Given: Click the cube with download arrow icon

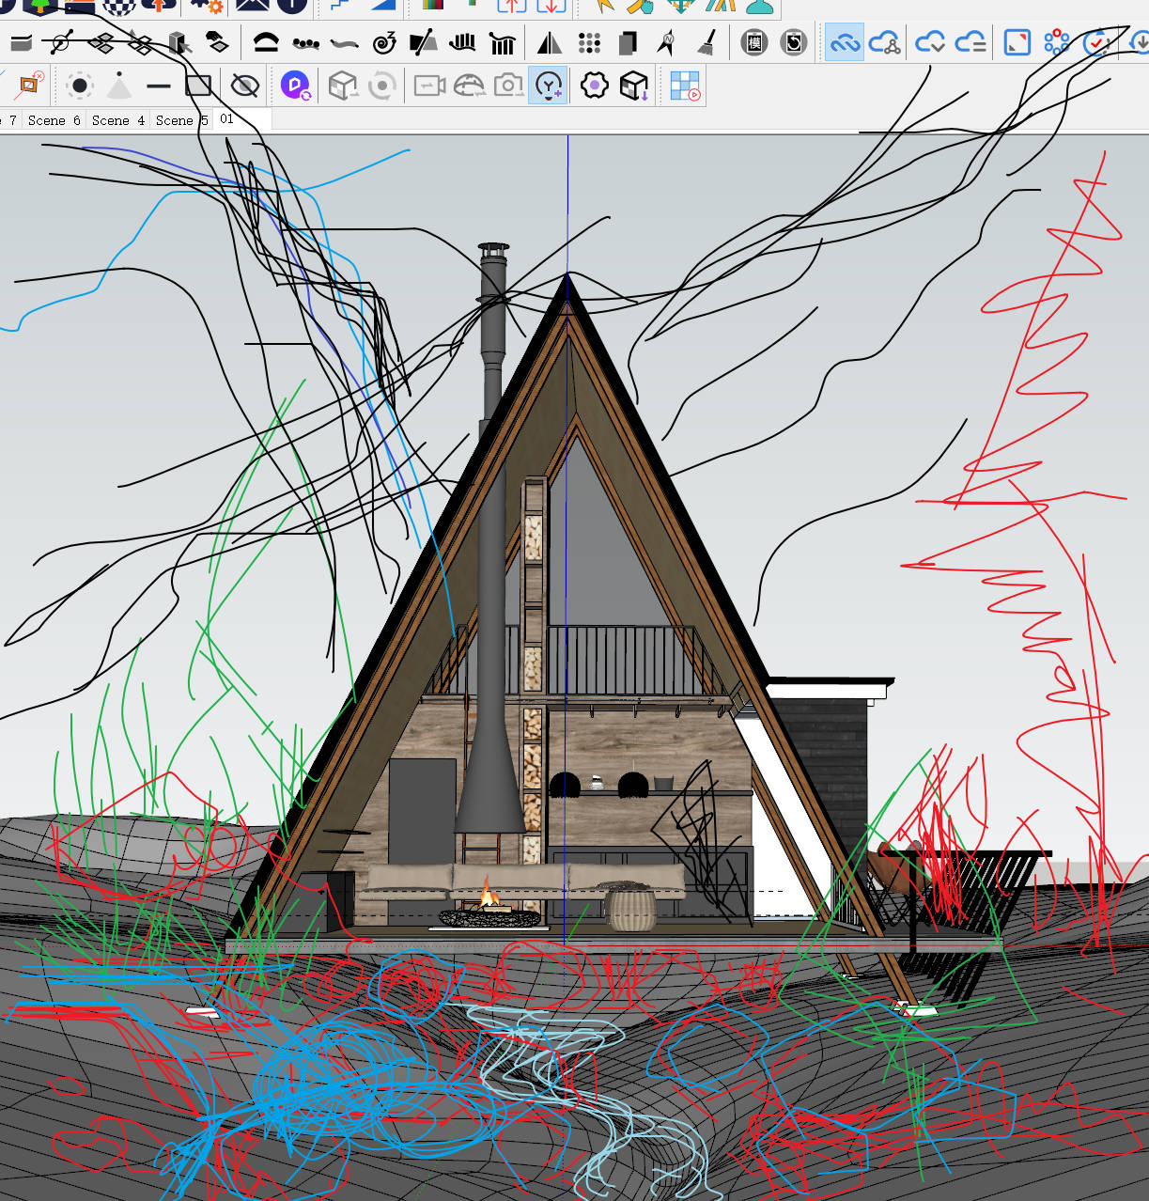Looking at the screenshot, I should [635, 86].
